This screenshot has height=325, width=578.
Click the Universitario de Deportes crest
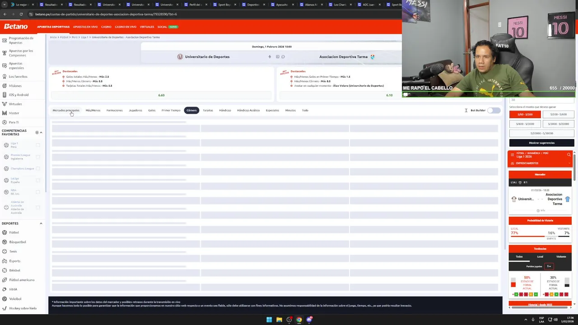click(180, 57)
